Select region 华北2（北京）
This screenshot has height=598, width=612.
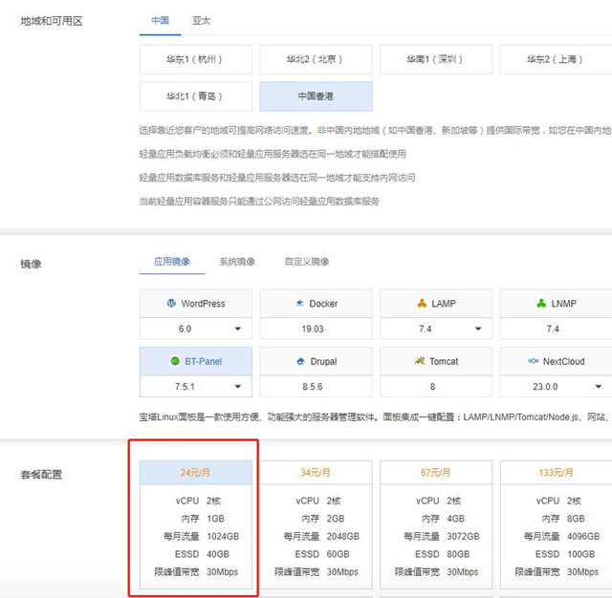point(316,59)
